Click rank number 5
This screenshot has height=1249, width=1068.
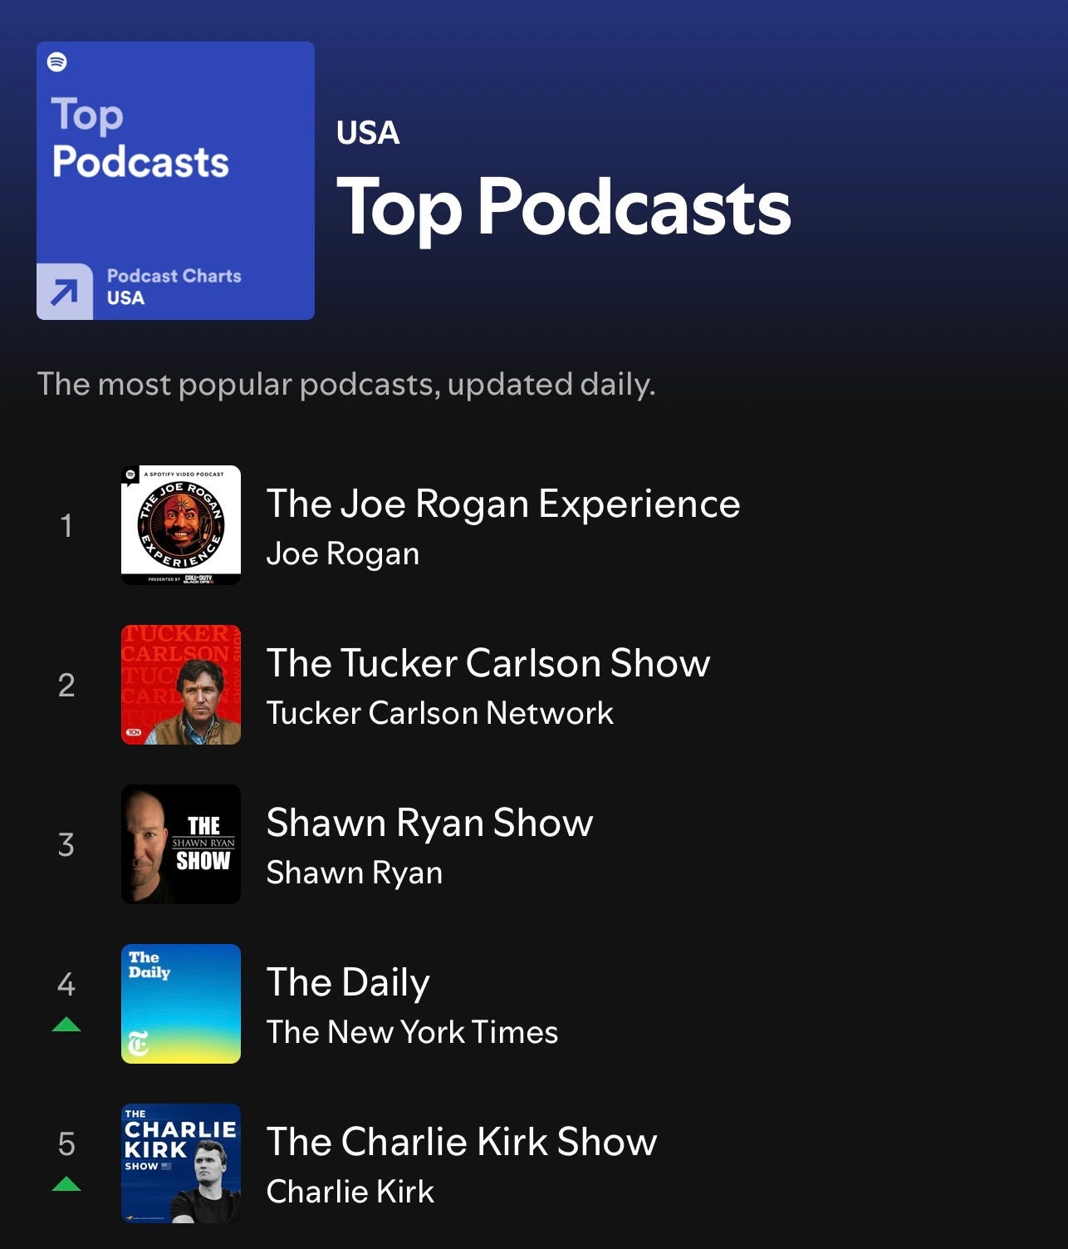pyautogui.click(x=66, y=1144)
